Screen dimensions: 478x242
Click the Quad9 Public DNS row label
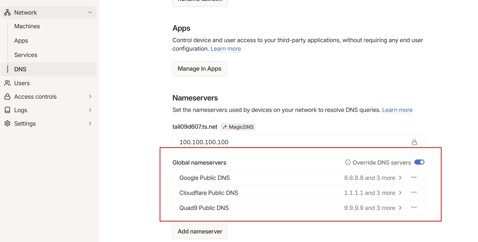tap(204, 208)
